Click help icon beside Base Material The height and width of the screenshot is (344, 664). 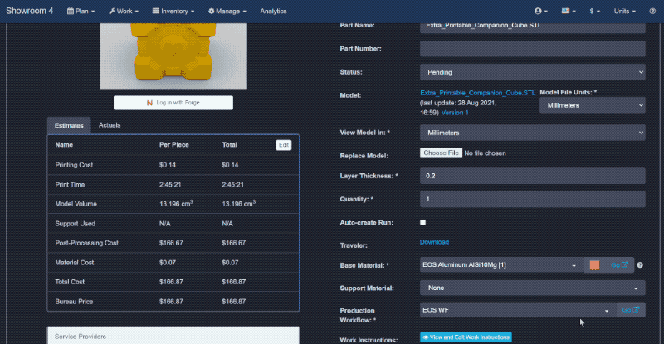(x=640, y=265)
